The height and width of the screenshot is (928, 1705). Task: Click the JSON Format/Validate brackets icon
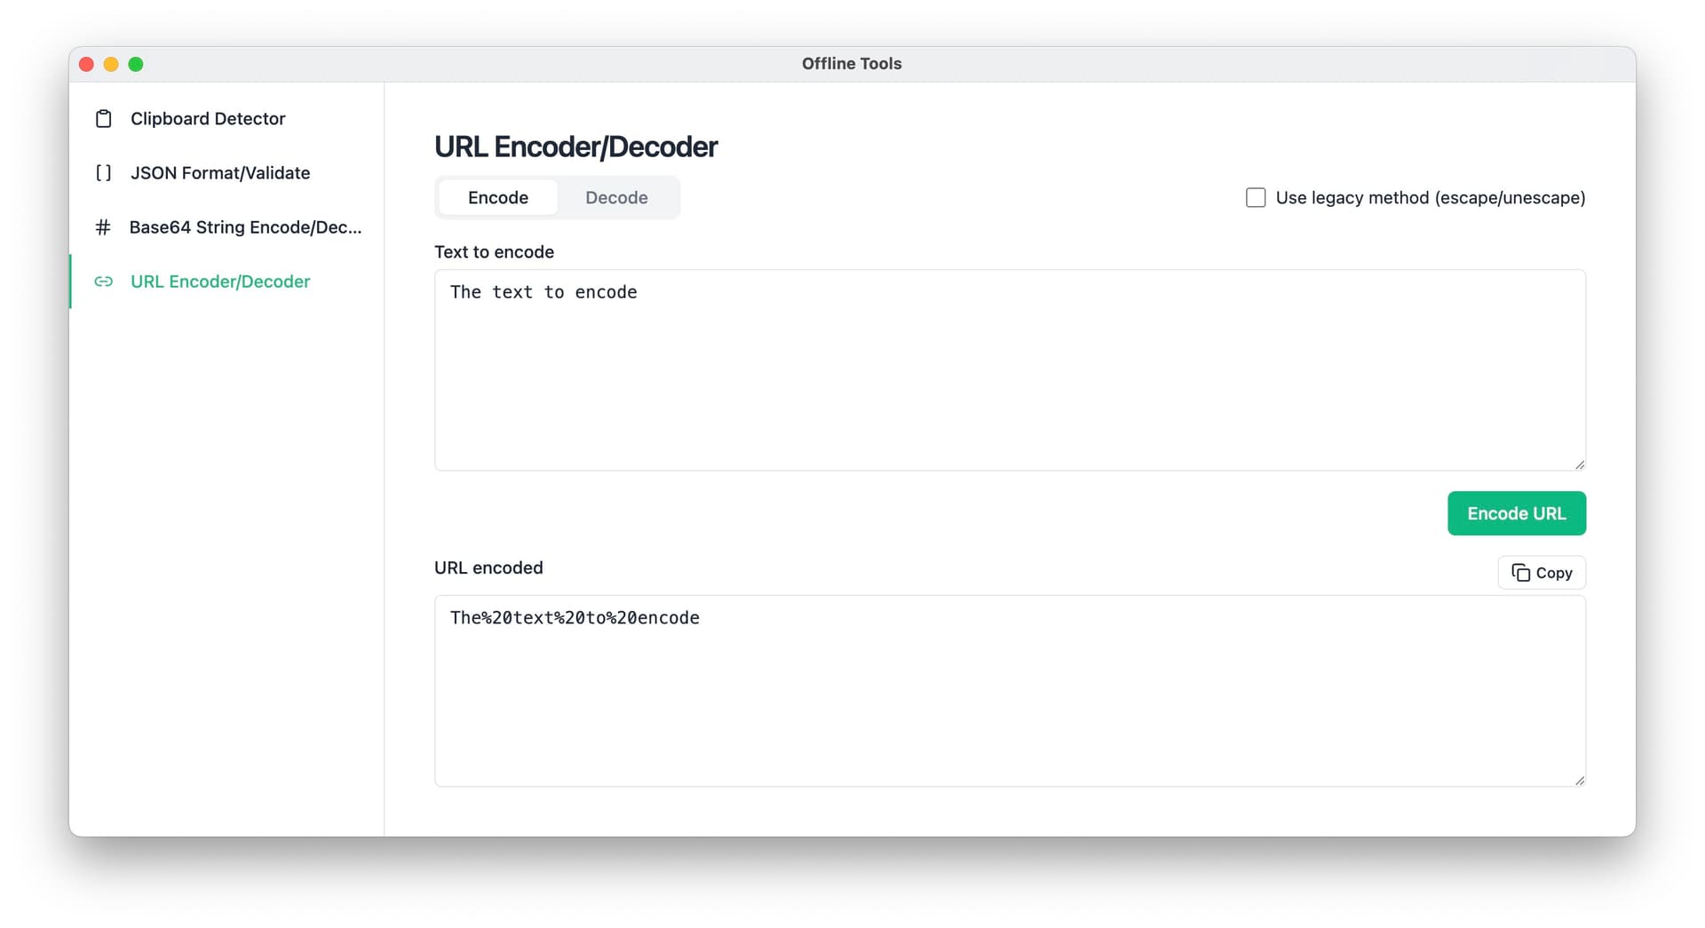pyautogui.click(x=103, y=172)
